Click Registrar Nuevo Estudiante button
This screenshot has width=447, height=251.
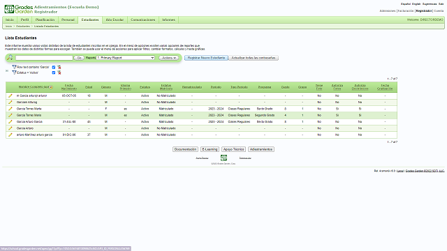pos(206,58)
